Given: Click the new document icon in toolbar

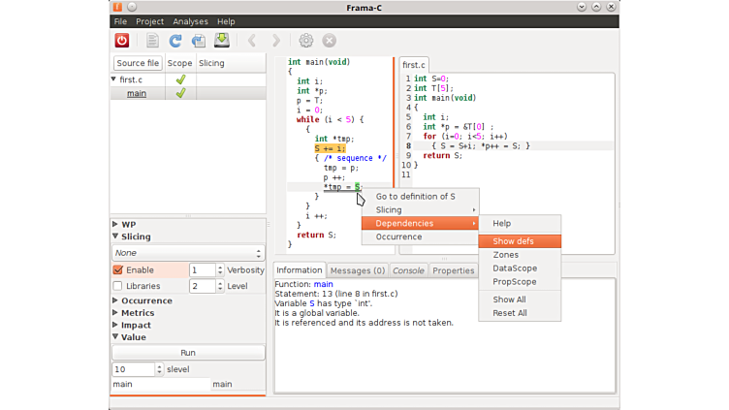Looking at the screenshot, I should tap(152, 41).
